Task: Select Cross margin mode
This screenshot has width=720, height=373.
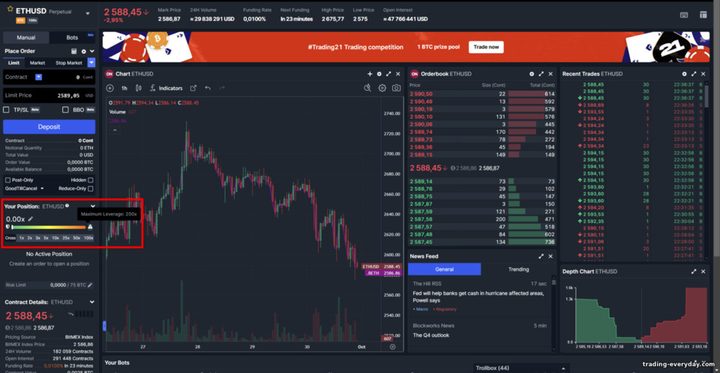Action: tap(10, 238)
